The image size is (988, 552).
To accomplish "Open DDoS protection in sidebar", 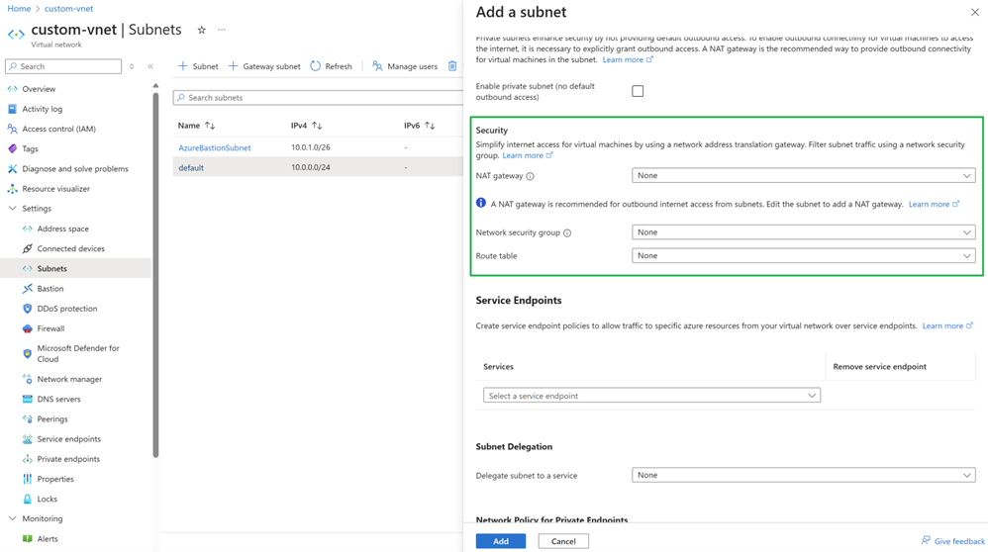I will coord(66,309).
